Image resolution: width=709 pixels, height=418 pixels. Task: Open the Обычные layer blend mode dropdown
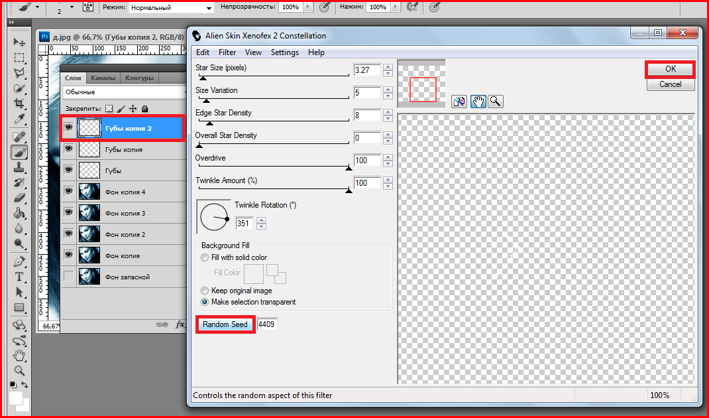[125, 92]
